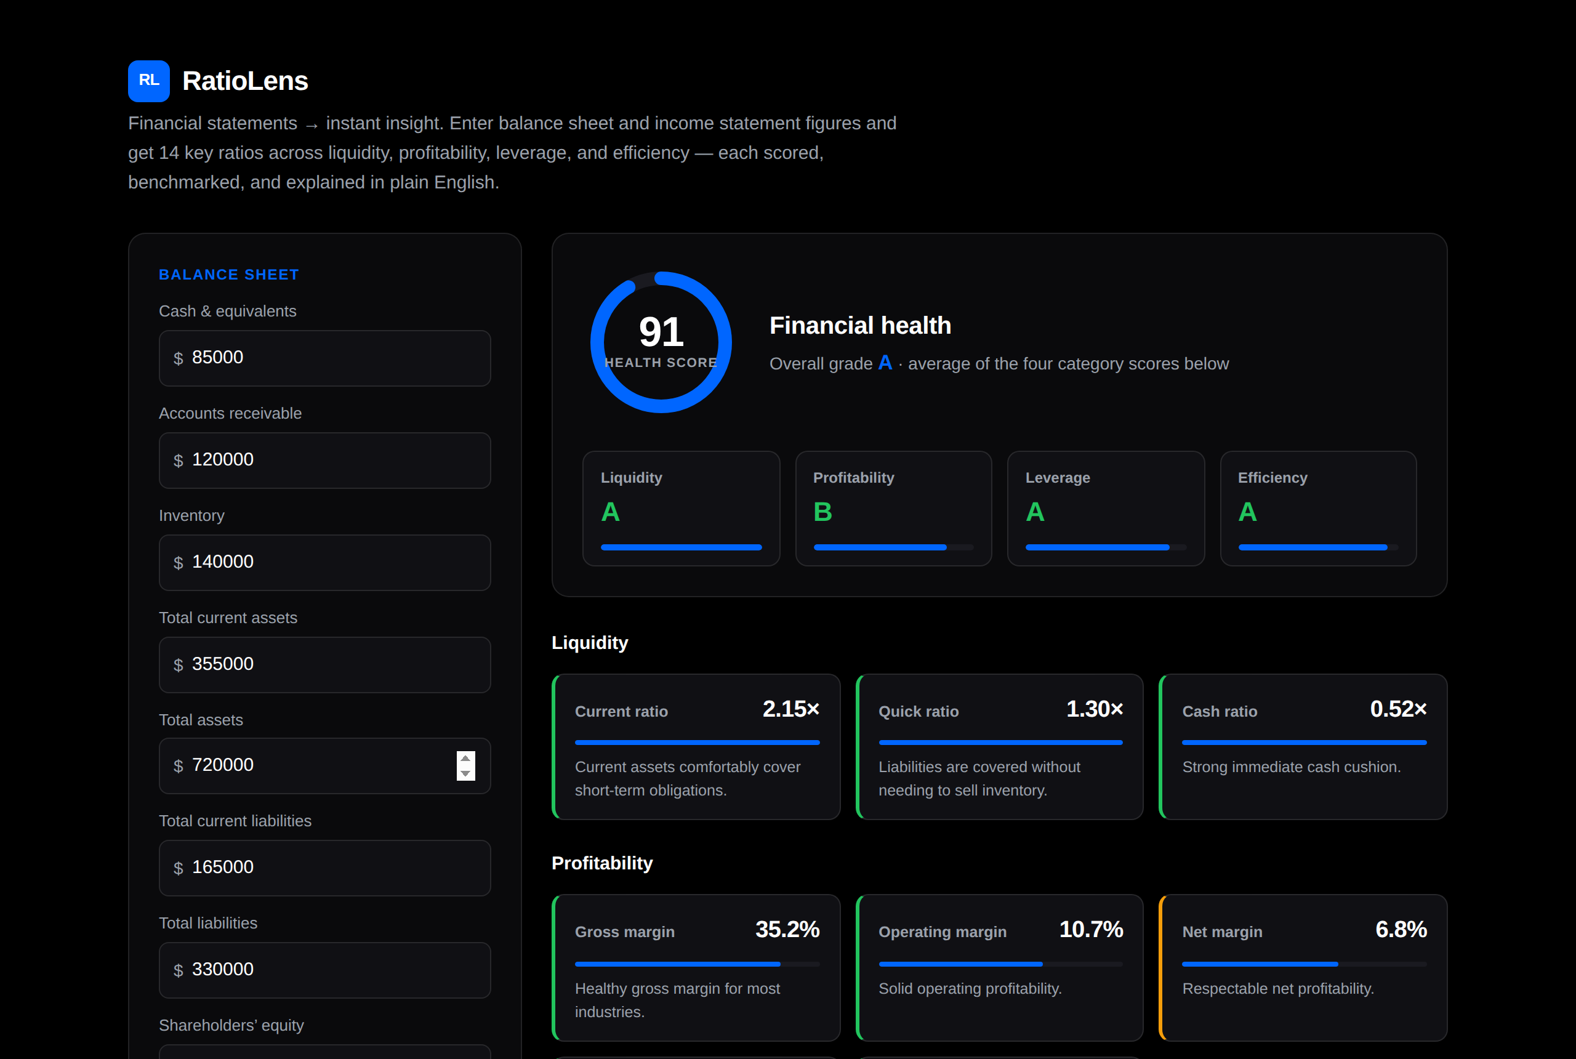Focus the Total liabilities input with 330000
The height and width of the screenshot is (1059, 1576).
coord(325,970)
